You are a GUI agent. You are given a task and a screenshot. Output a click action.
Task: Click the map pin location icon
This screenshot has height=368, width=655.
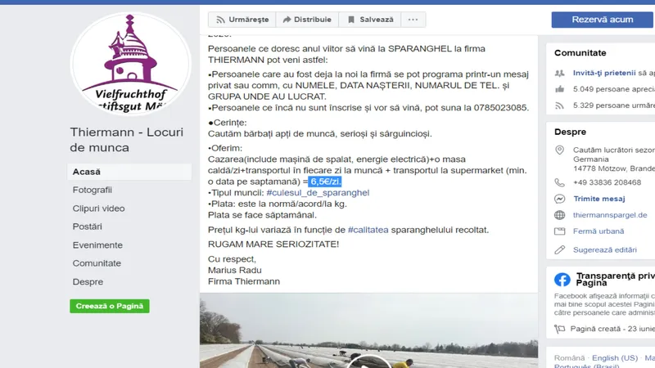coord(560,150)
